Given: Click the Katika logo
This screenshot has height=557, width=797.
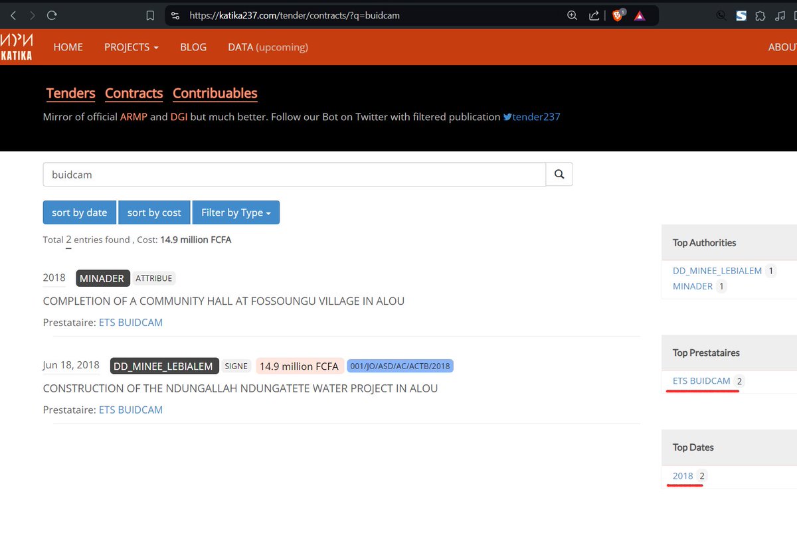Looking at the screenshot, I should (x=16, y=47).
